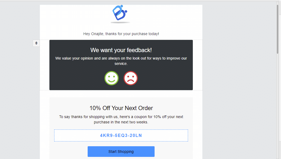Click the We value your opinion paragraph
Image resolution: width=281 pixels, height=159 pixels.
click(x=121, y=61)
